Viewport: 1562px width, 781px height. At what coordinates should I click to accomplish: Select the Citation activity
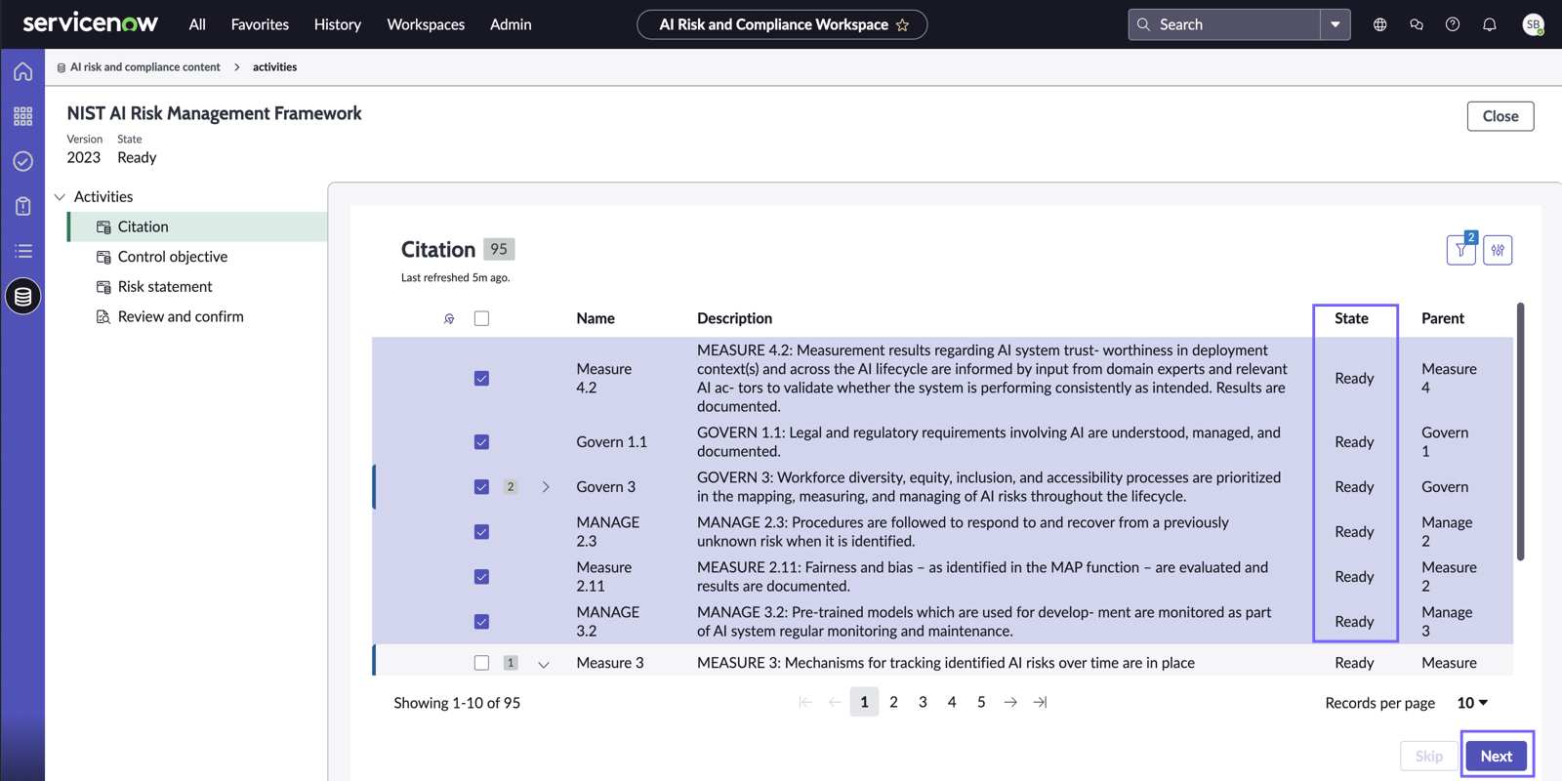(198, 226)
